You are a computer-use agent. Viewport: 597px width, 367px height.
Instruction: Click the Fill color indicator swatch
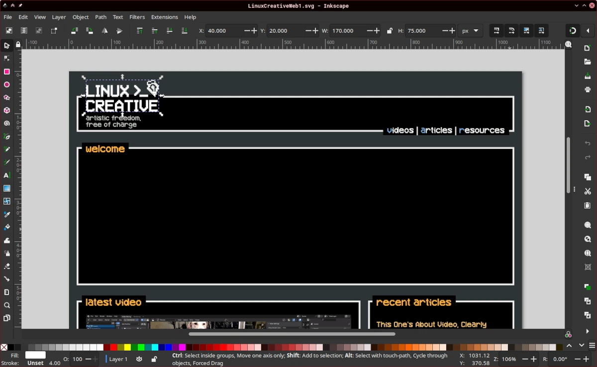[x=35, y=355]
